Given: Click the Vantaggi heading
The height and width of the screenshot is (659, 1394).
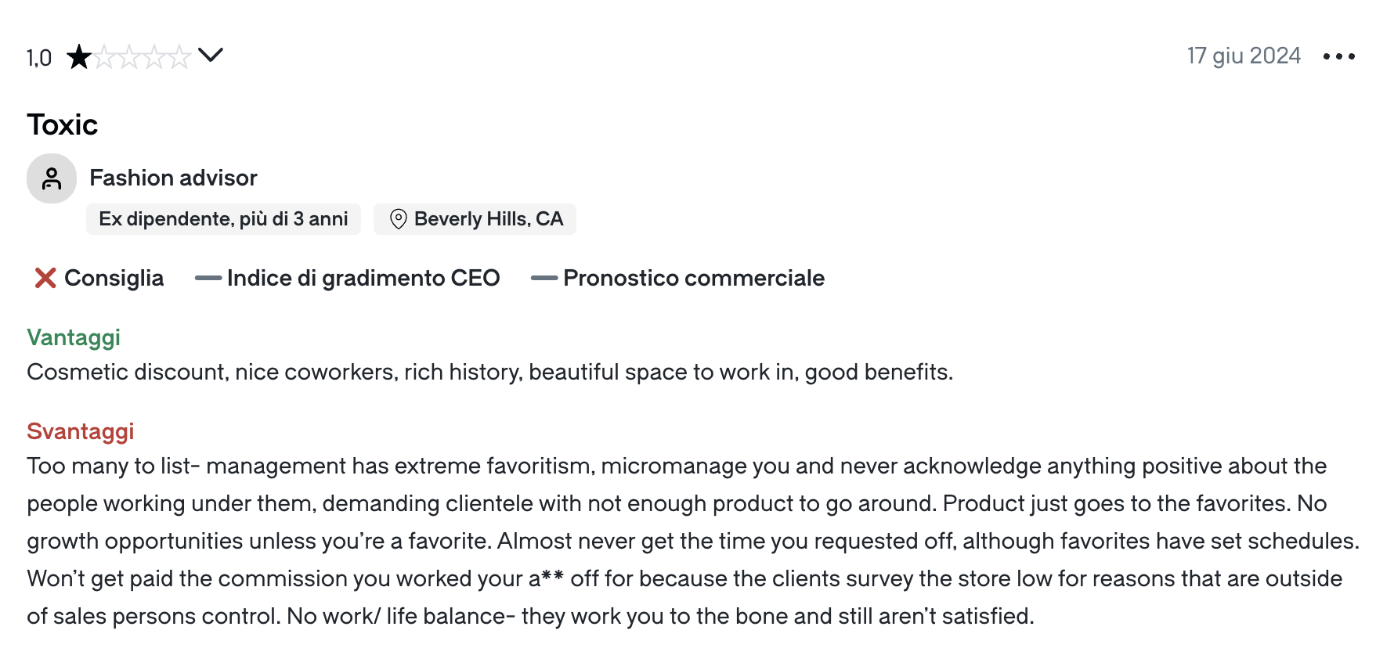Looking at the screenshot, I should 74,337.
